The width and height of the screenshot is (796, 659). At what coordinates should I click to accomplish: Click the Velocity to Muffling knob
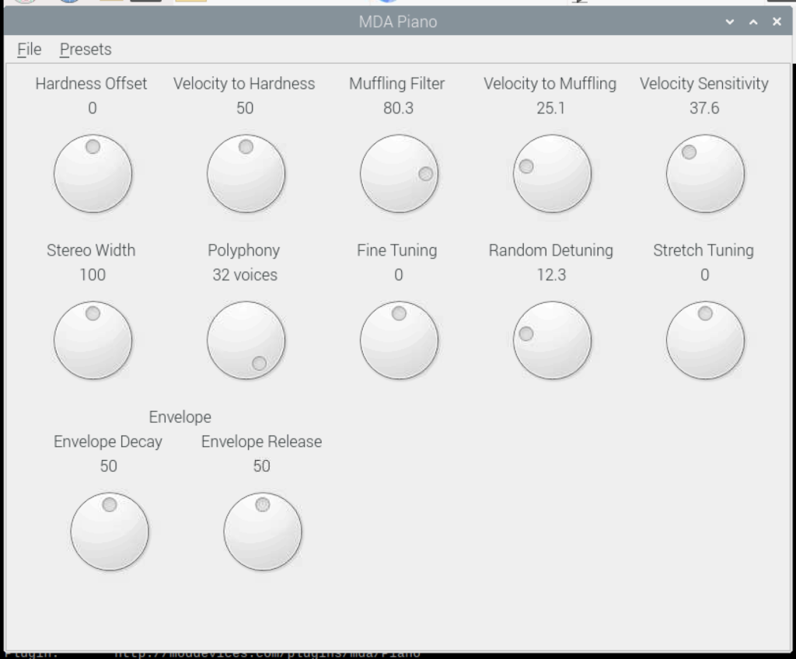(x=553, y=173)
